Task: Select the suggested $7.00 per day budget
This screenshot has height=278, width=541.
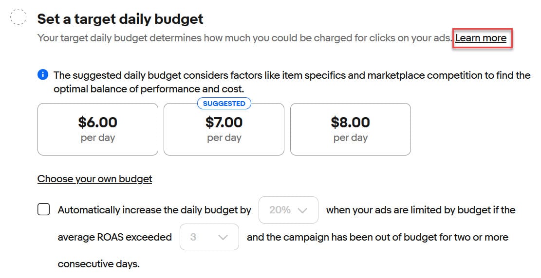Action: (x=224, y=129)
